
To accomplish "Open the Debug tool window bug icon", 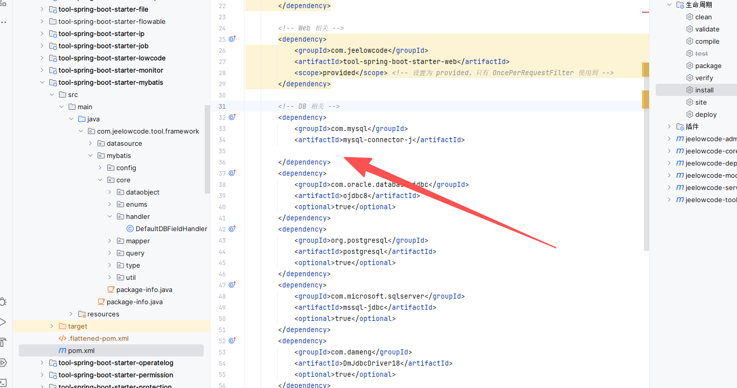I will tap(3, 302).
